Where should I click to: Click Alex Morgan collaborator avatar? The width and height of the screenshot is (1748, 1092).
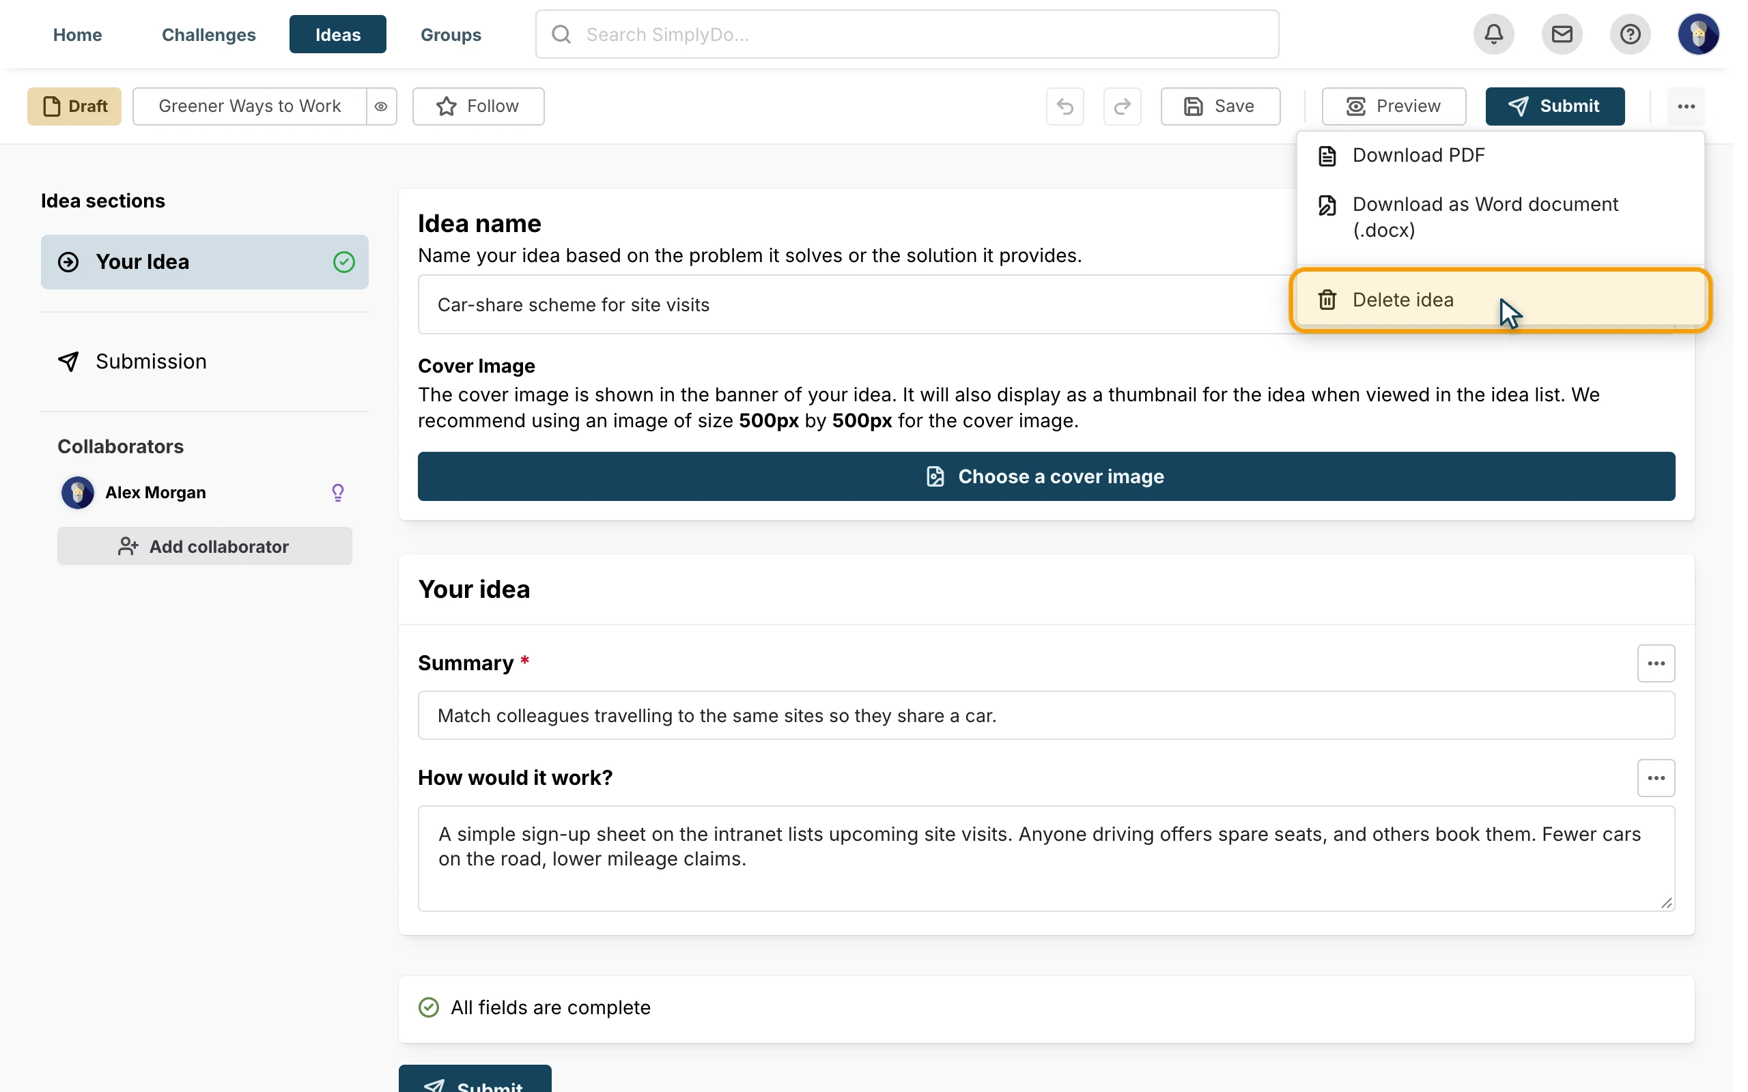[77, 493]
